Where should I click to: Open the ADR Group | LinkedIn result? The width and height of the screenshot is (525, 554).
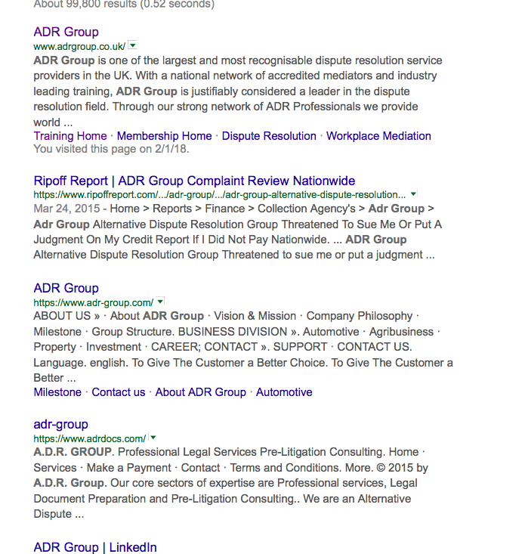click(95, 547)
